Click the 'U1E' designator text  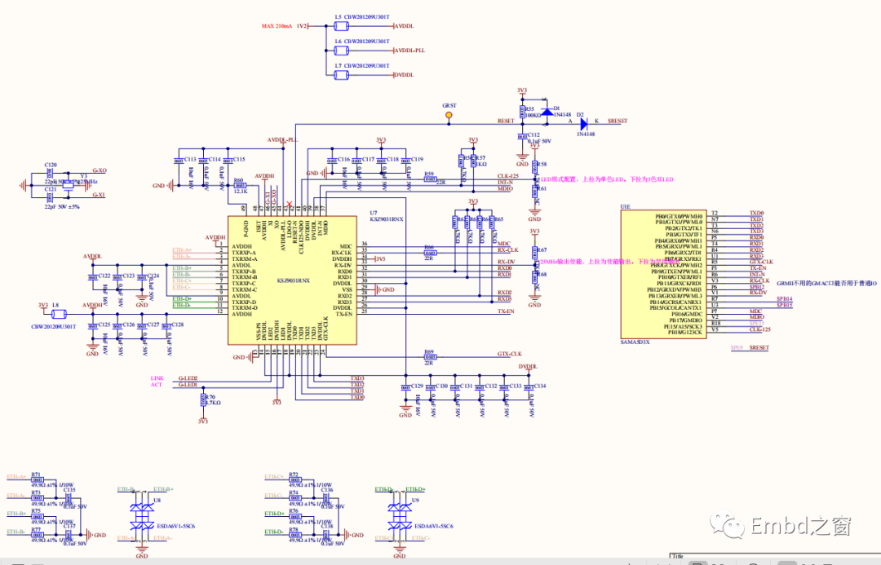(x=626, y=207)
